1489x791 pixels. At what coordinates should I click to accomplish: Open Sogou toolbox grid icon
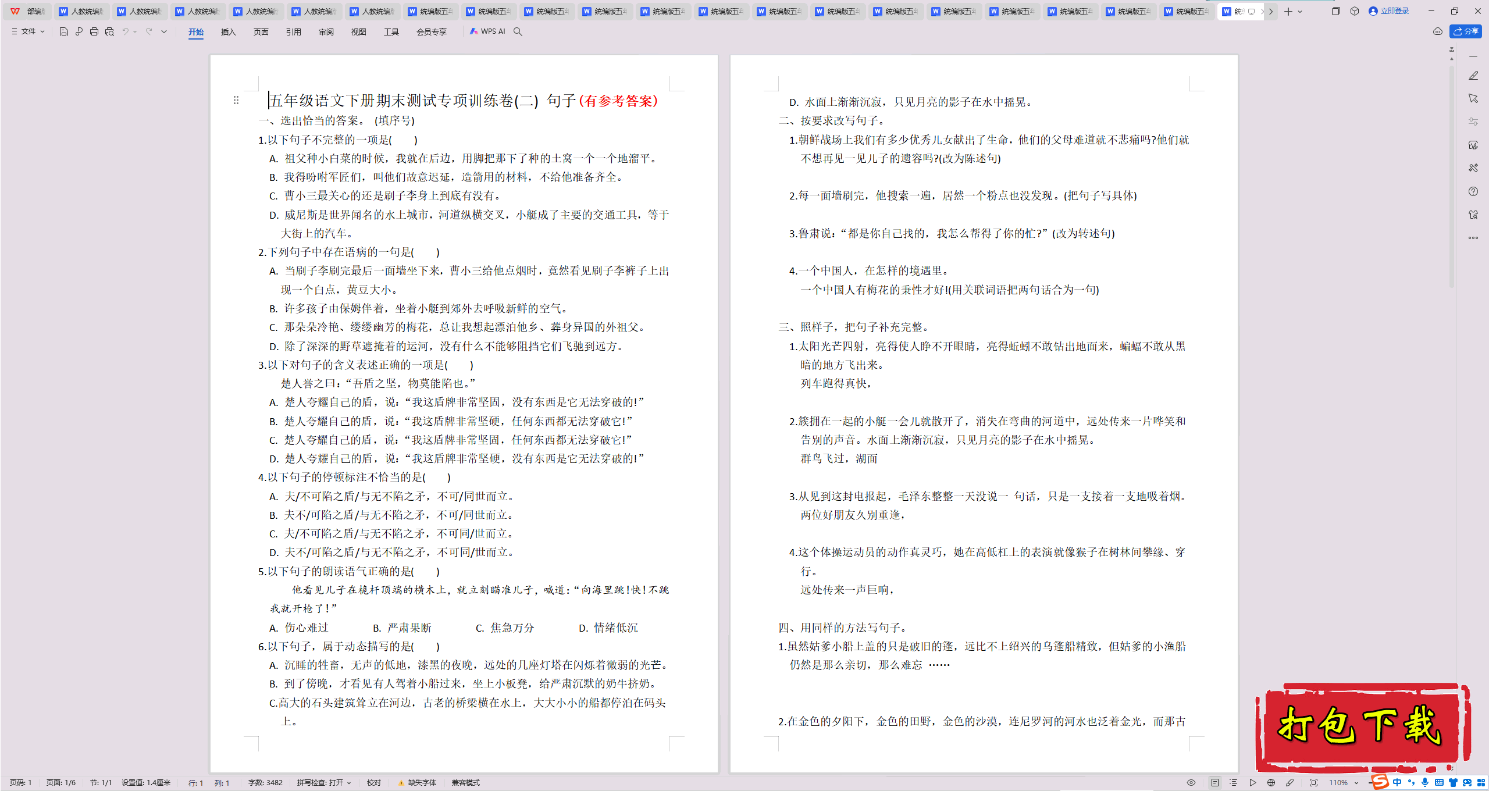[1481, 783]
